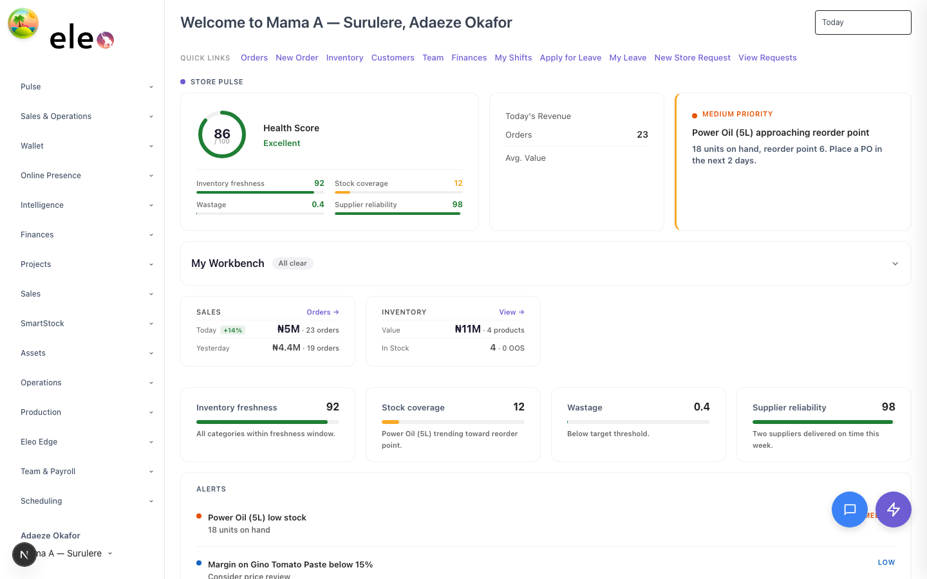Open the Projects sidebar menu
This screenshot has height=579, width=927.
point(87,264)
